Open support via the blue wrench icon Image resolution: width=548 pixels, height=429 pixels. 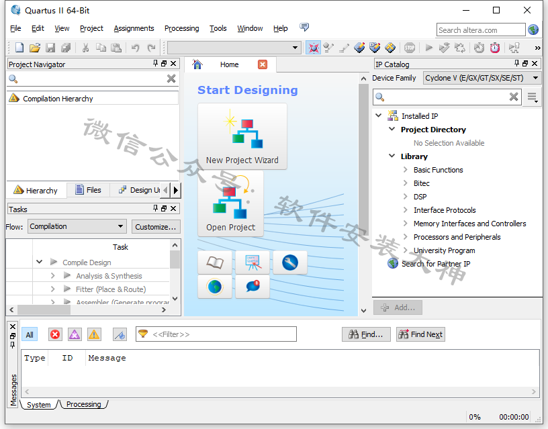tap(290, 263)
